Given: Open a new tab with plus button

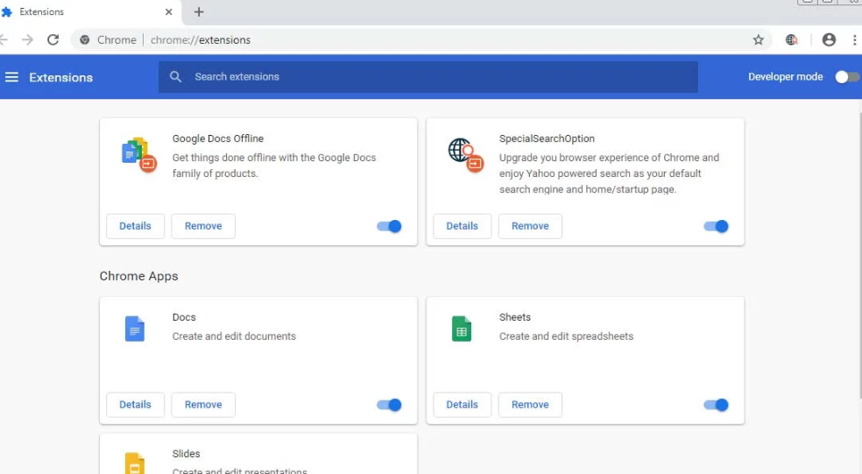Looking at the screenshot, I should [x=199, y=12].
